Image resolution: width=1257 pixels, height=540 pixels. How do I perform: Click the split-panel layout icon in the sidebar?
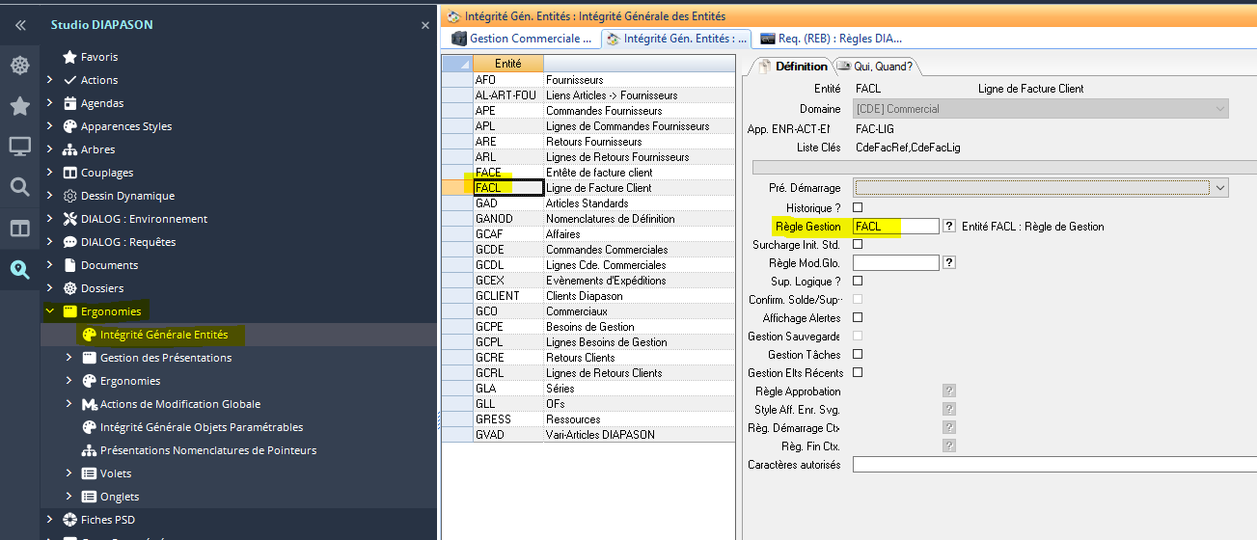pos(19,229)
